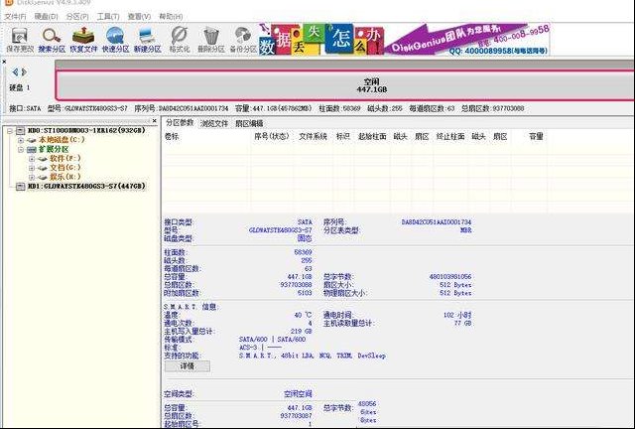Open the 工具(T) menu
This screenshot has height=429, width=635.
108,16
